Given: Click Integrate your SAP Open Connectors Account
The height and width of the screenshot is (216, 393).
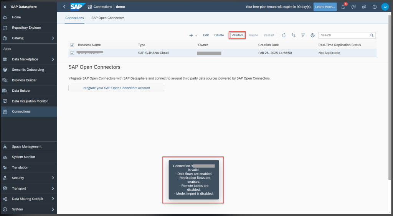Looking at the screenshot, I should coord(116,88).
